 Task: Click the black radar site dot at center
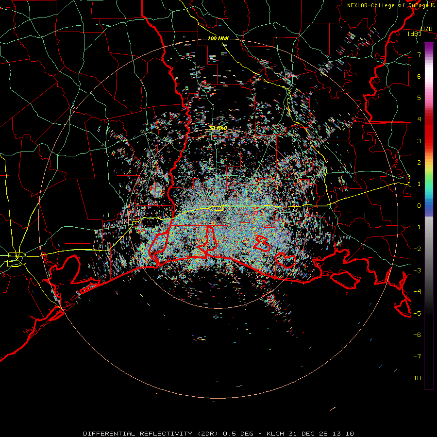[x=218, y=218]
